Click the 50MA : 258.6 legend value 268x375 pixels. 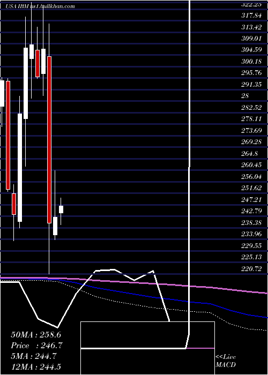pos(35,335)
